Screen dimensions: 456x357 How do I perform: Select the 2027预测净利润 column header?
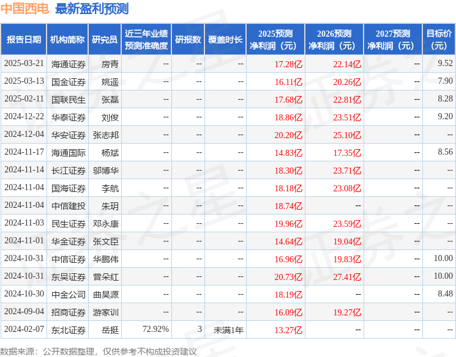click(393, 40)
